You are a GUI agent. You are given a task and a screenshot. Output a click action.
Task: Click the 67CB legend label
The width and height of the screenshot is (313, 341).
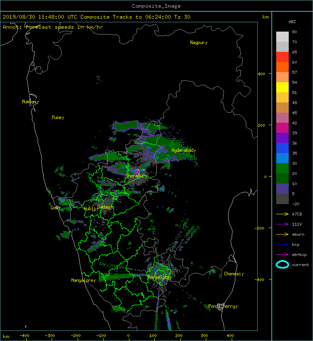click(297, 214)
